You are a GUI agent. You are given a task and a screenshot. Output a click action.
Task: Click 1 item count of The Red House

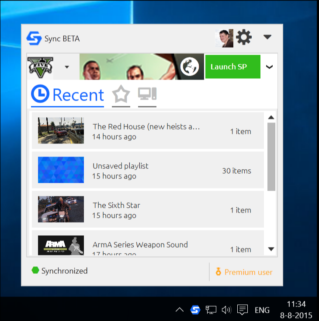click(241, 132)
